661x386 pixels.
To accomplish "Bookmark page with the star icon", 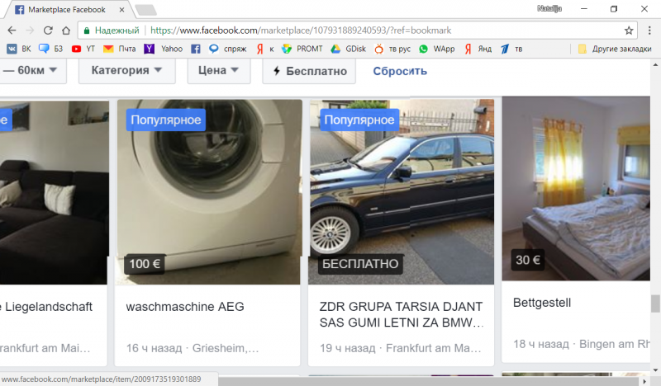I will pos(629,31).
